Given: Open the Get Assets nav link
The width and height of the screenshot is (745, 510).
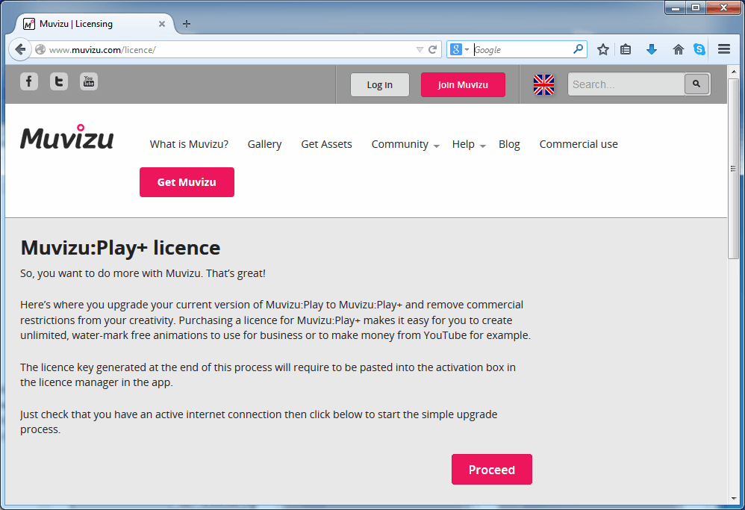Looking at the screenshot, I should [x=326, y=144].
